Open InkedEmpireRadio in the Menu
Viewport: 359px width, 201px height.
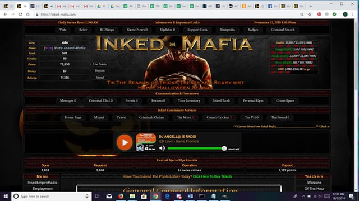43,183
